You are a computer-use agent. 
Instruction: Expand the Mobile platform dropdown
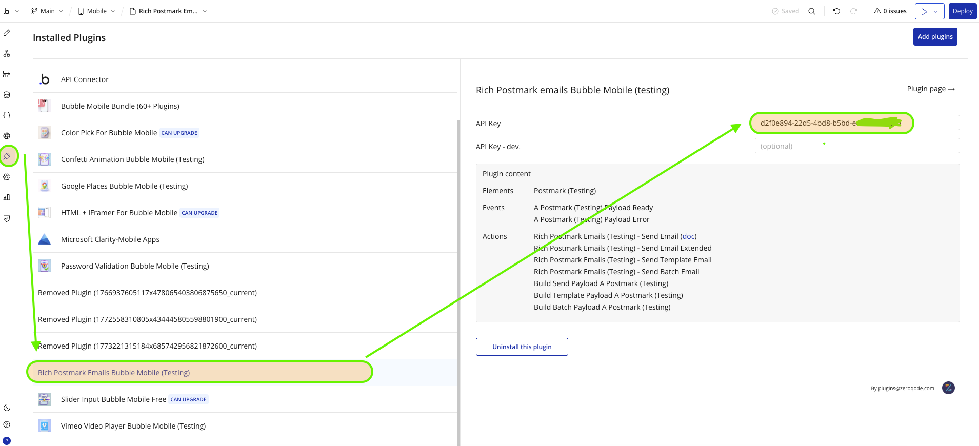pyautogui.click(x=96, y=11)
